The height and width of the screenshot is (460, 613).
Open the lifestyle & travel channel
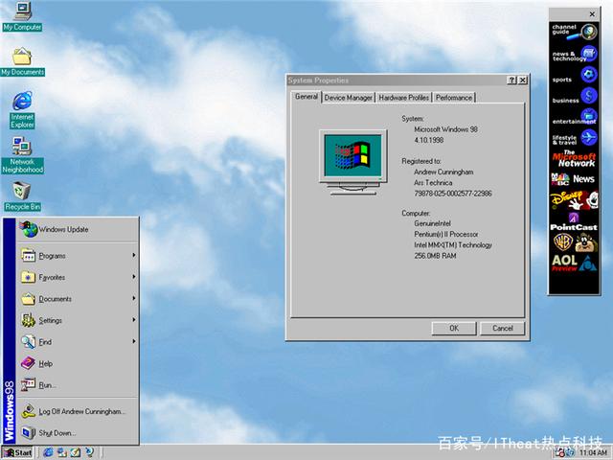tap(574, 138)
